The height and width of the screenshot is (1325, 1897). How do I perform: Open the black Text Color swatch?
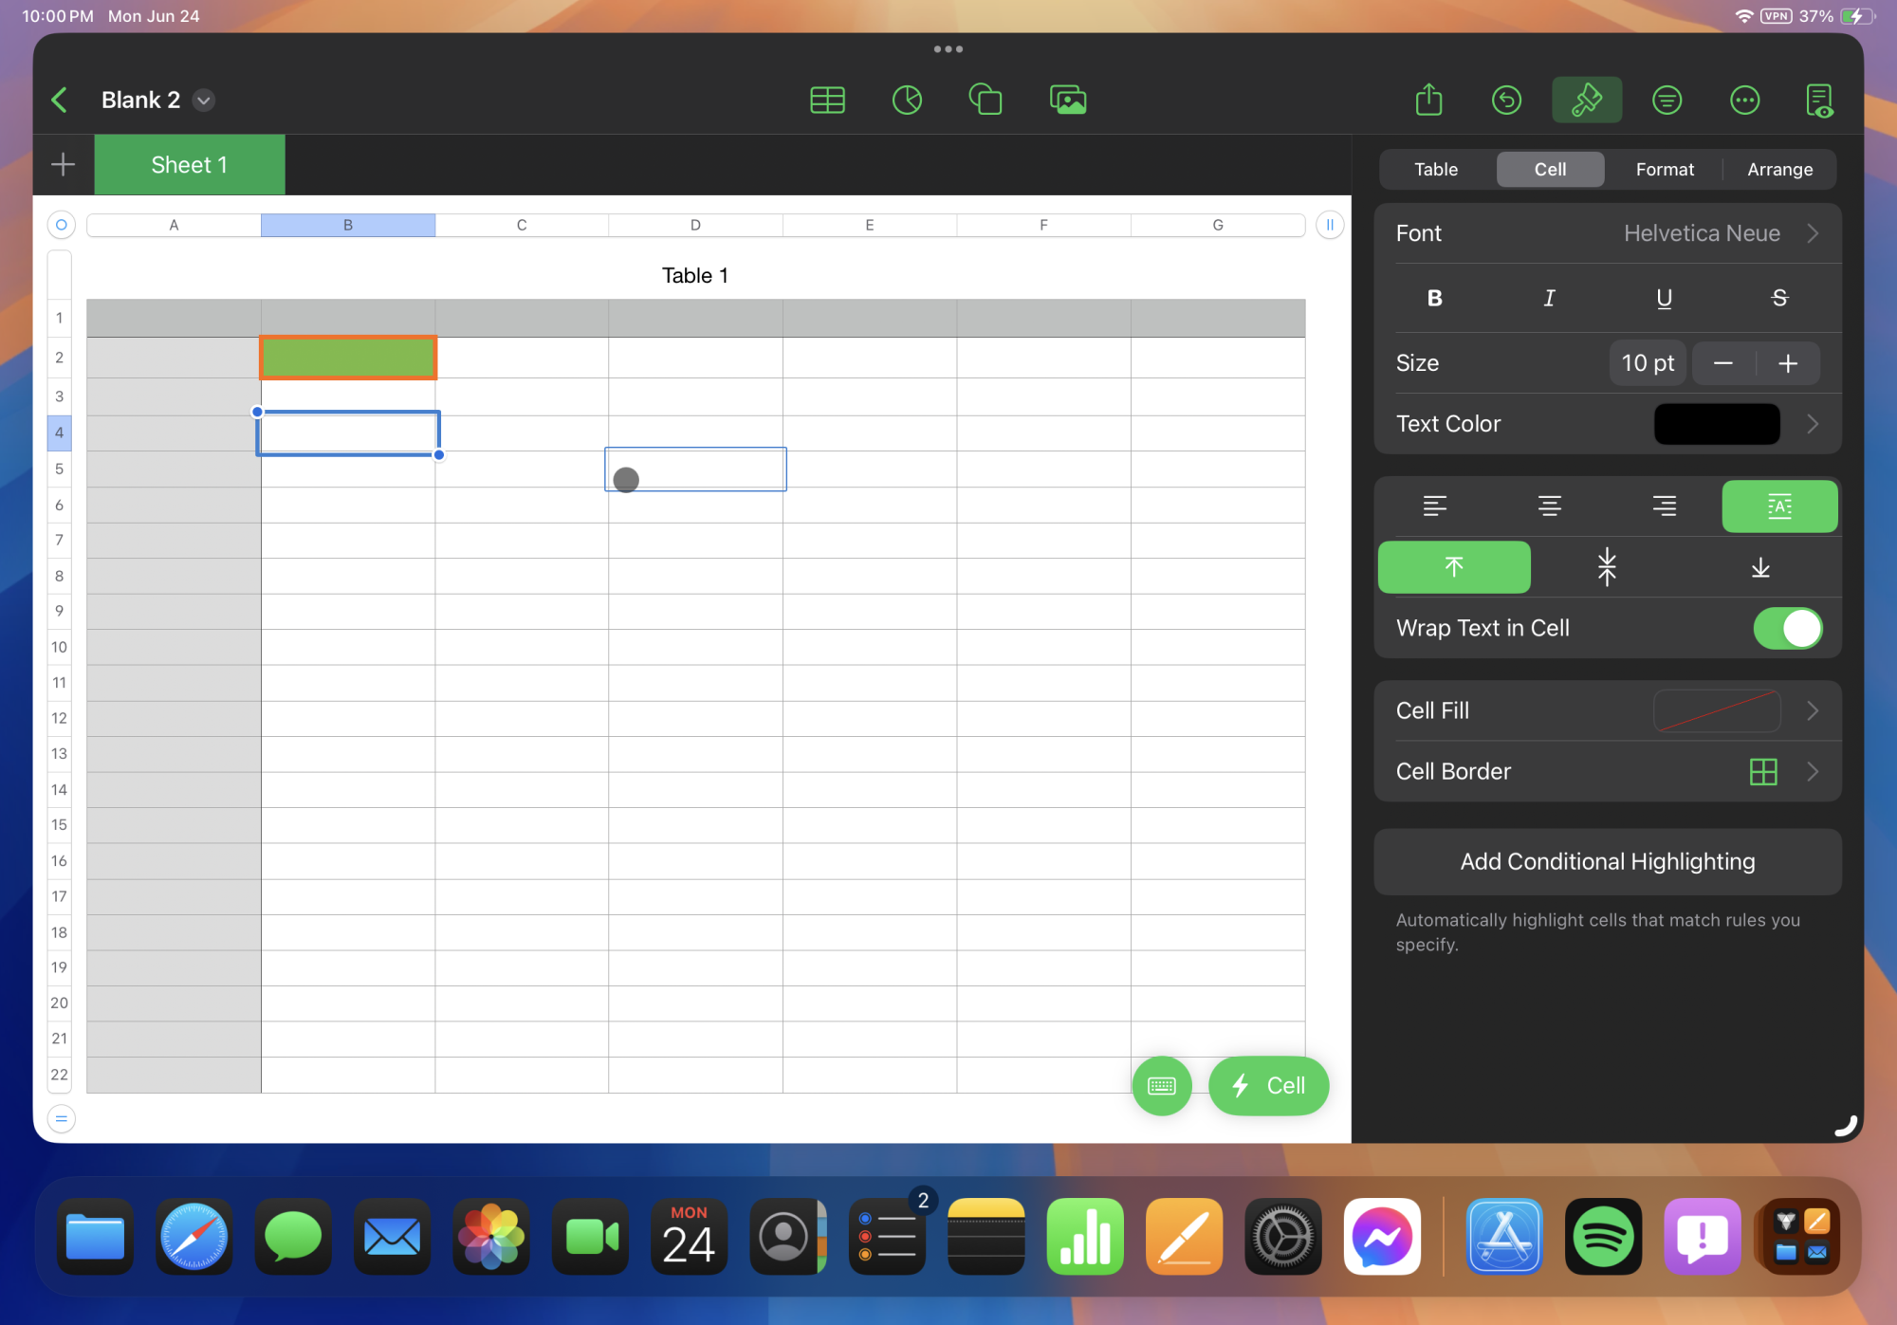(1716, 424)
